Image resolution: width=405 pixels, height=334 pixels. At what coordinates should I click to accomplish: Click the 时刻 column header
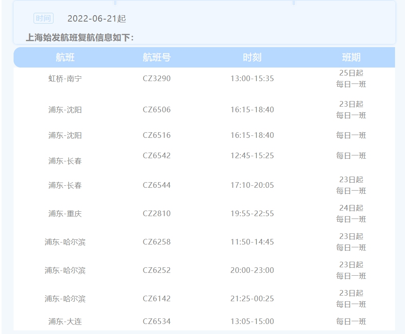point(252,58)
